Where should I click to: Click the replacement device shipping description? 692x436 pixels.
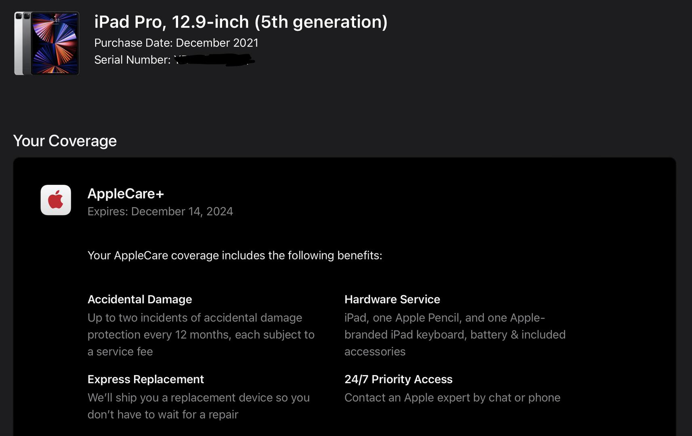point(198,406)
